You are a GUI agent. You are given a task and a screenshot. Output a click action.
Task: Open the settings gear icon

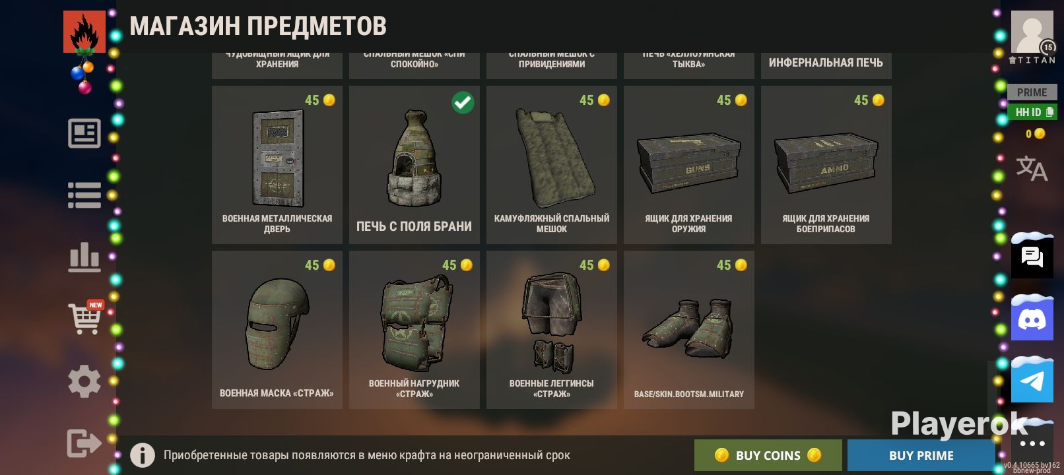pos(84,381)
